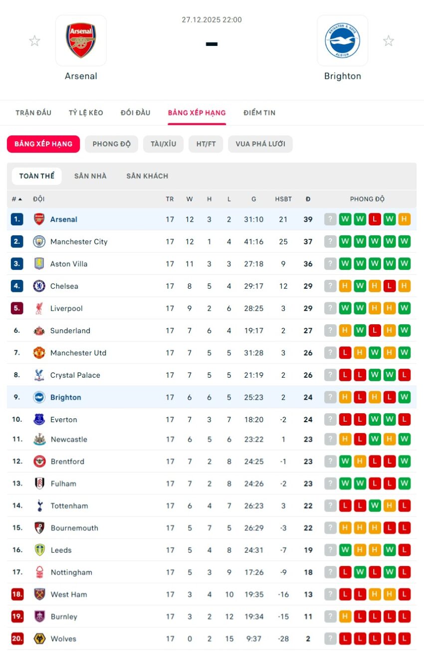Screen dimensions: 424x654
Task: Show the VUA PHÁ LƯỚI standings
Action: click(260, 144)
